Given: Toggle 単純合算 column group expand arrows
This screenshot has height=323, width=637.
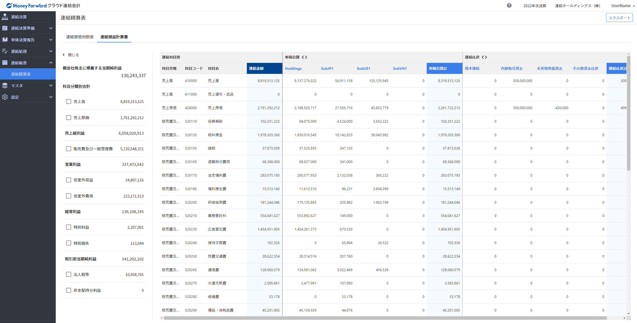Looking at the screenshot, I should click(304, 57).
